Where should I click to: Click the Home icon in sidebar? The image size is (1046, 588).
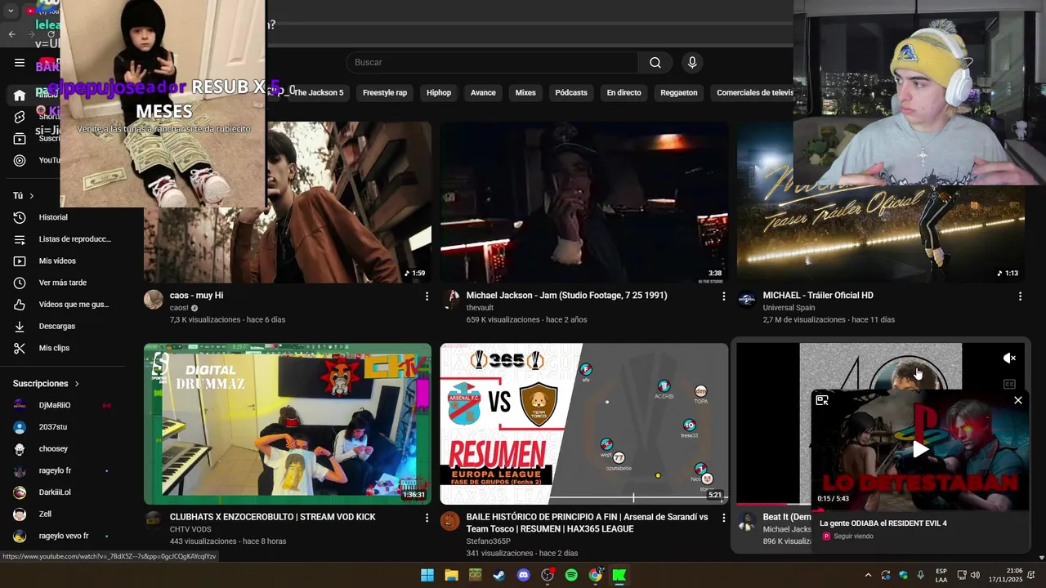pyautogui.click(x=20, y=96)
